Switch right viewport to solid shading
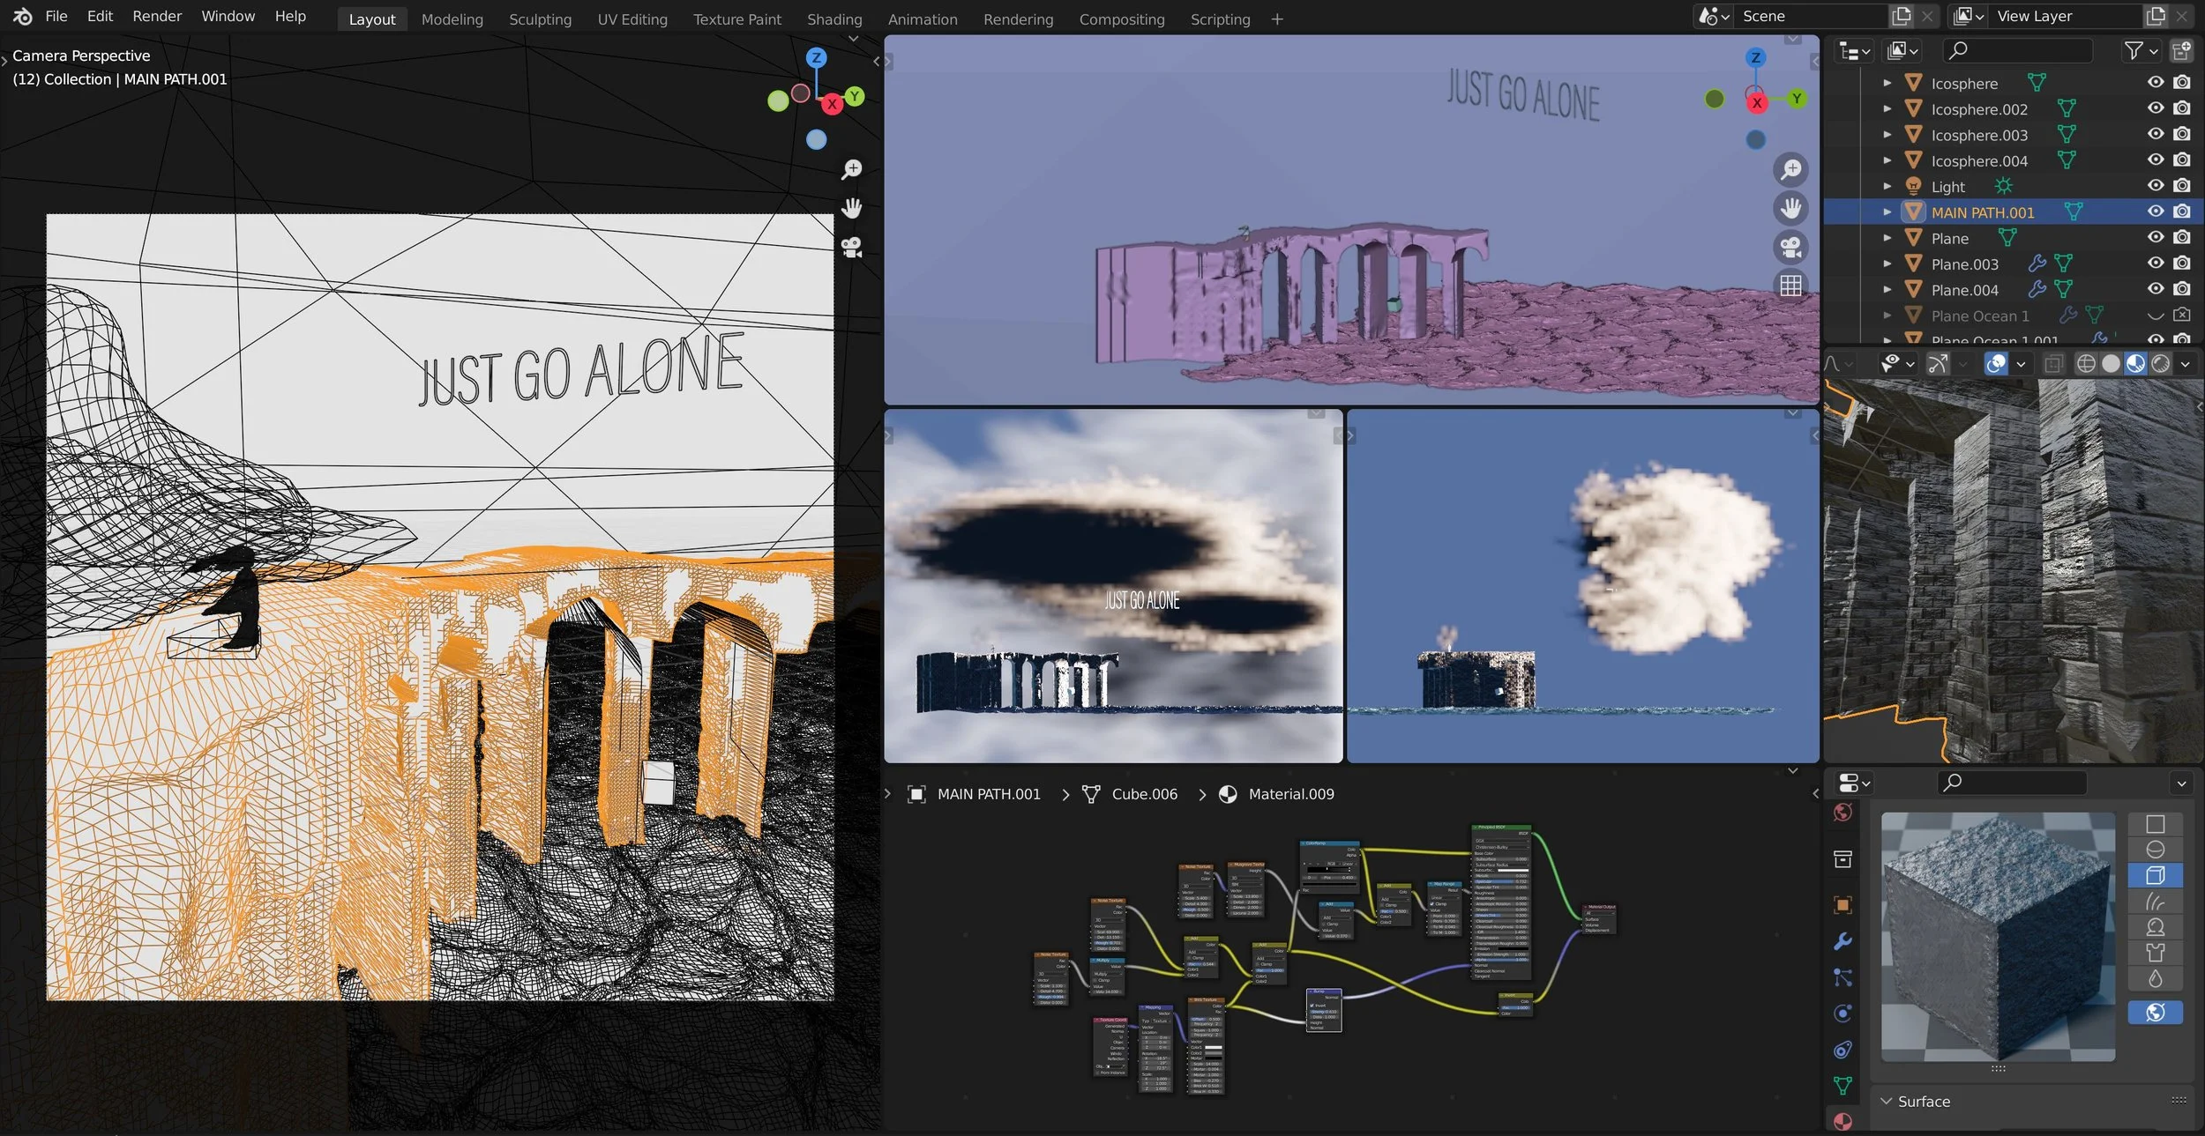Image resolution: width=2205 pixels, height=1136 pixels. tap(2111, 364)
